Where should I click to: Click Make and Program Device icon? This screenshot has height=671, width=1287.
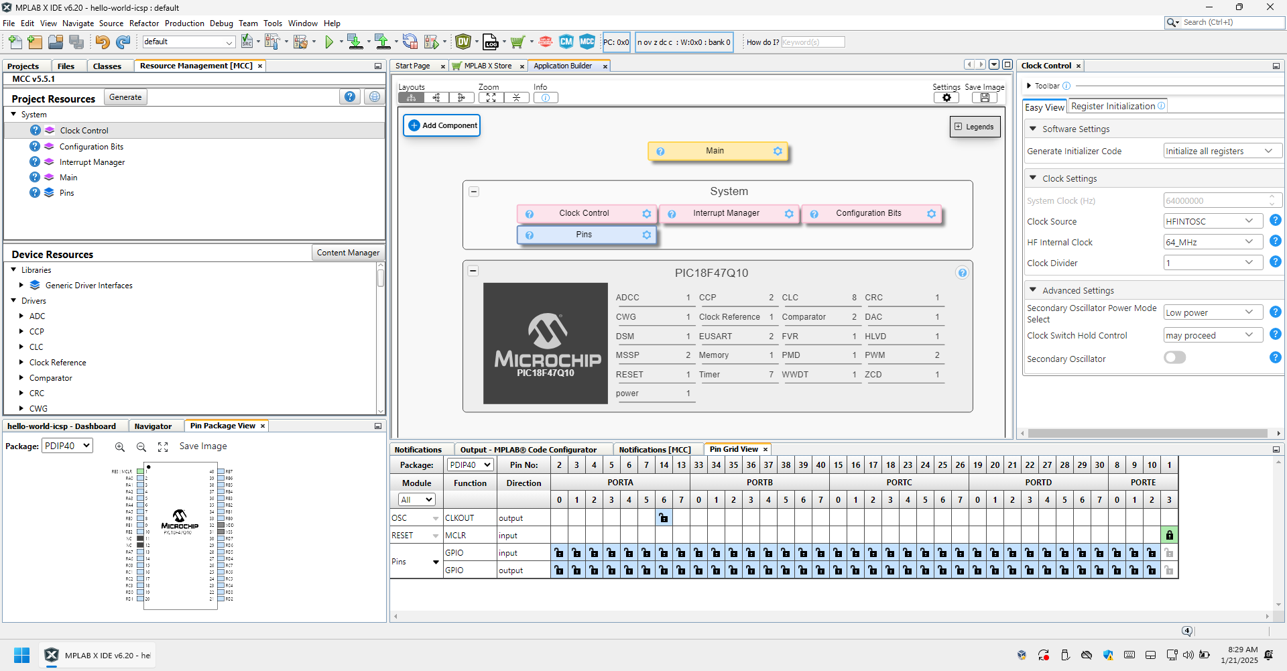(355, 42)
